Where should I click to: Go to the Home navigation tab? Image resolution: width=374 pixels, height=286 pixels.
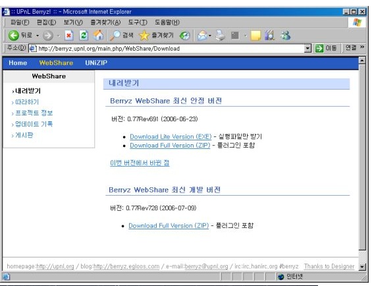tap(18, 63)
